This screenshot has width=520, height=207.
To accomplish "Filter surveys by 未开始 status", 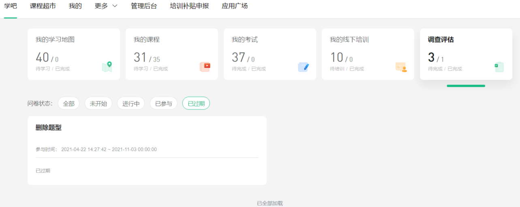I will click(98, 103).
